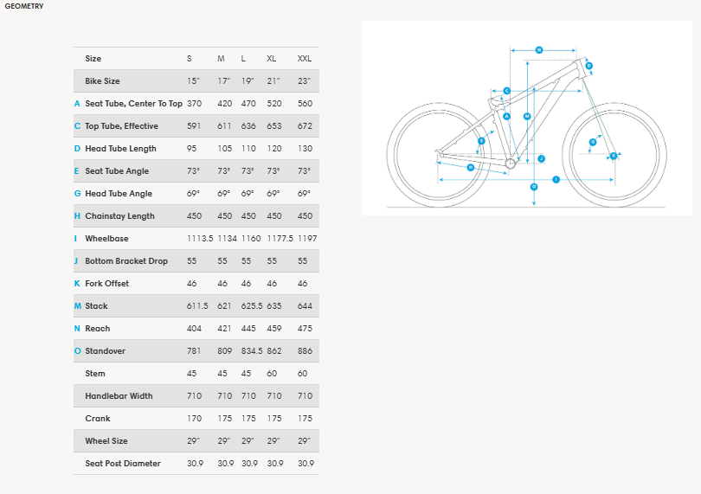Click the M stack marker on diagram
The height and width of the screenshot is (494, 701).
527,116
